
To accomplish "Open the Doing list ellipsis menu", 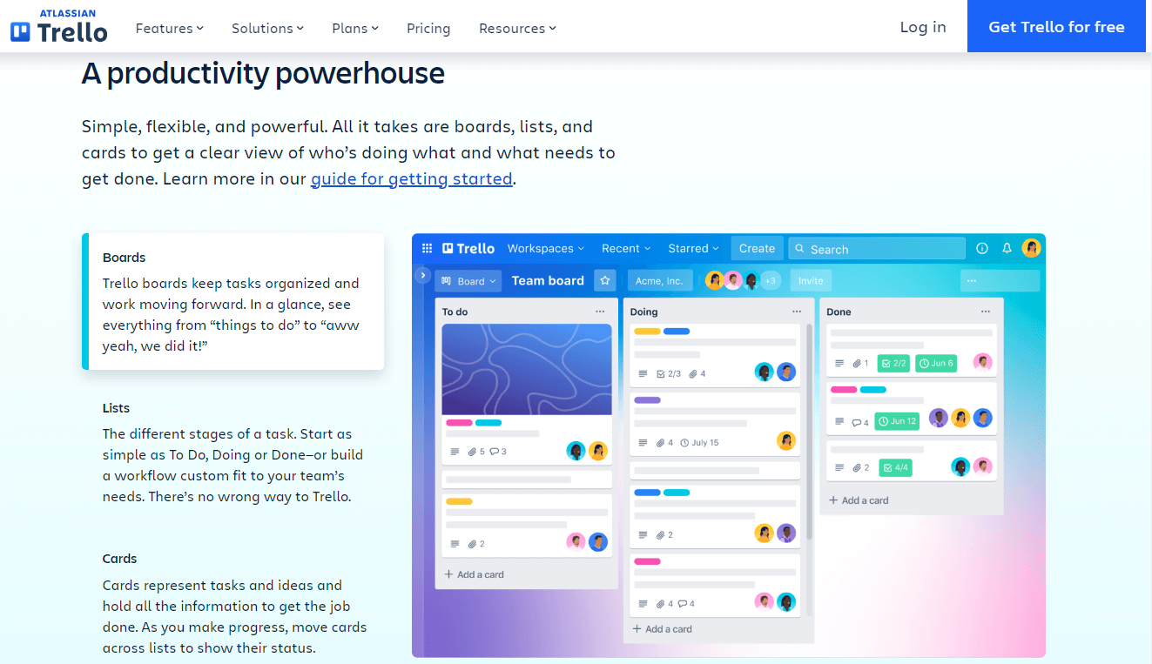I will coord(797,312).
